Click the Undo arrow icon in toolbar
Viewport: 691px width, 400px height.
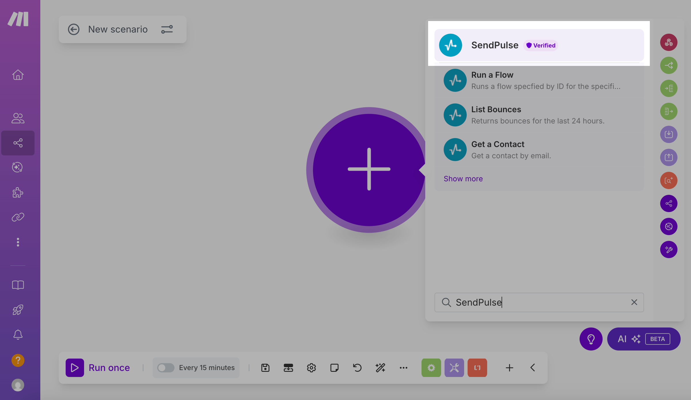[357, 368]
